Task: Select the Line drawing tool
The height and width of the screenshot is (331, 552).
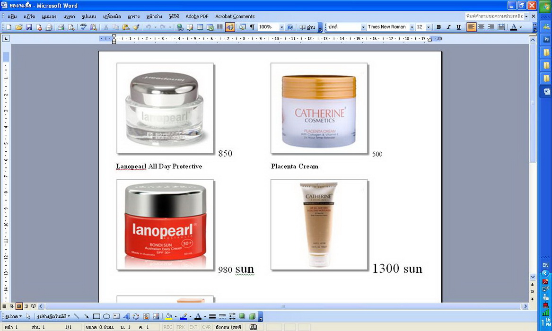Action: [x=77, y=317]
